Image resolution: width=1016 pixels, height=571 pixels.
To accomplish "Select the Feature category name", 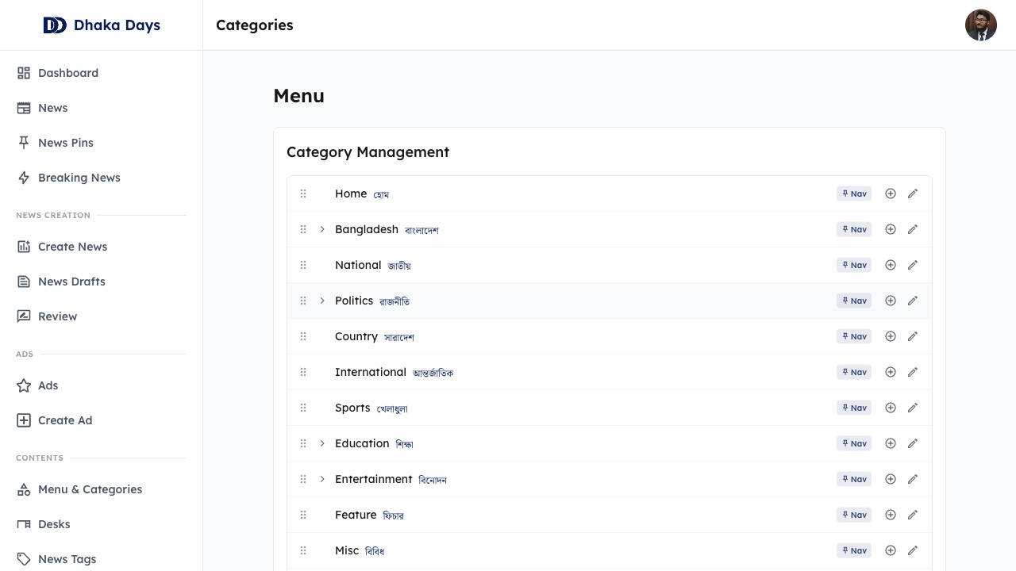I will 356,515.
